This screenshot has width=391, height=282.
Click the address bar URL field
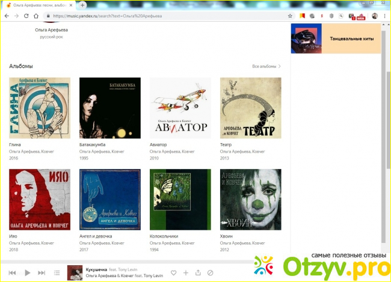tap(165, 16)
